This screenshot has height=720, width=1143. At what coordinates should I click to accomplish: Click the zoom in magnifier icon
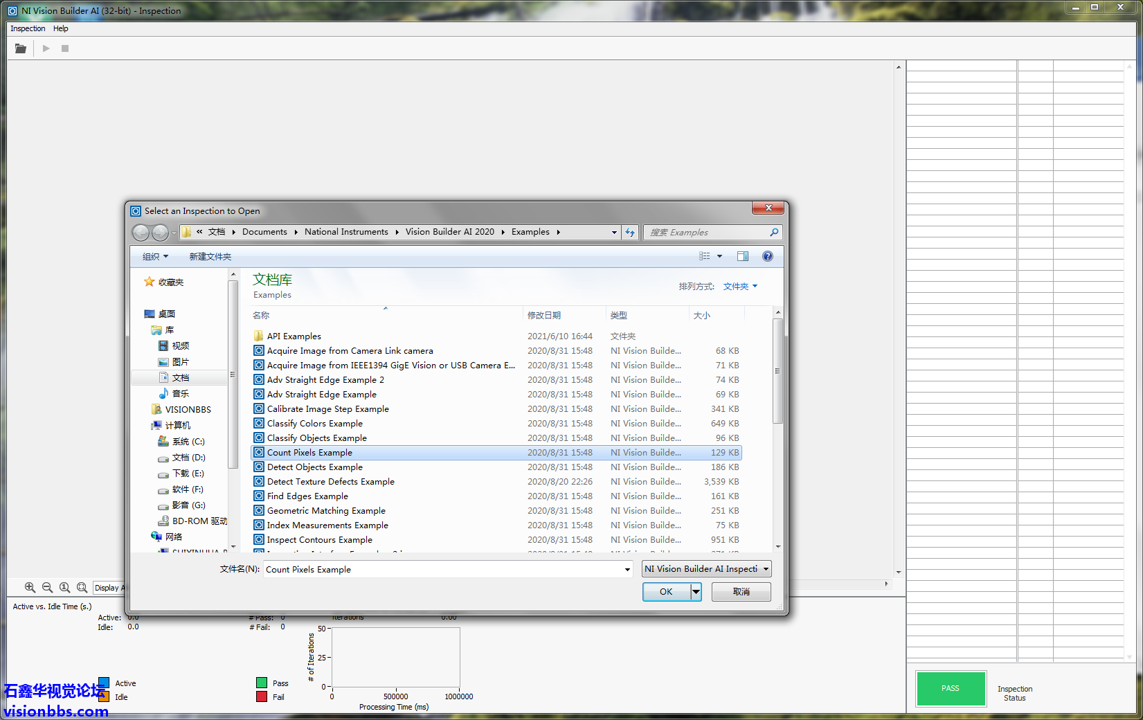click(x=30, y=587)
